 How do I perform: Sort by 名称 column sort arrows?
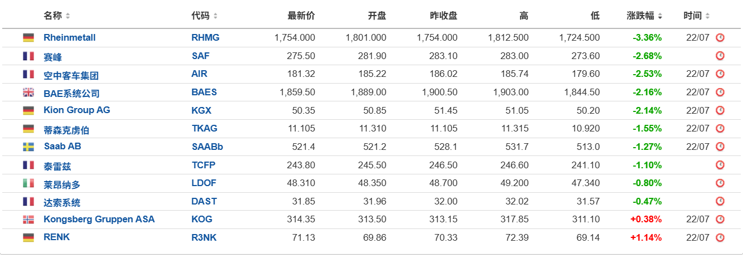(68, 16)
